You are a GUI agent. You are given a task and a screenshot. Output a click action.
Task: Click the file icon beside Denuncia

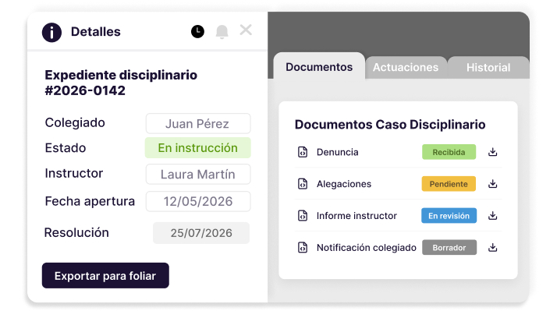(x=303, y=152)
